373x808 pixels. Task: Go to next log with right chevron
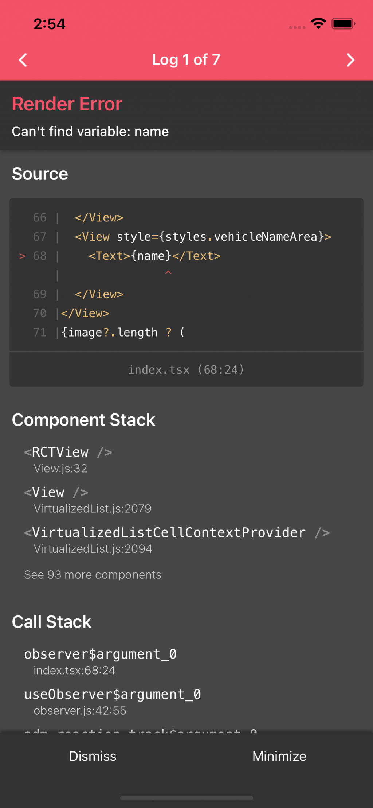coord(350,60)
